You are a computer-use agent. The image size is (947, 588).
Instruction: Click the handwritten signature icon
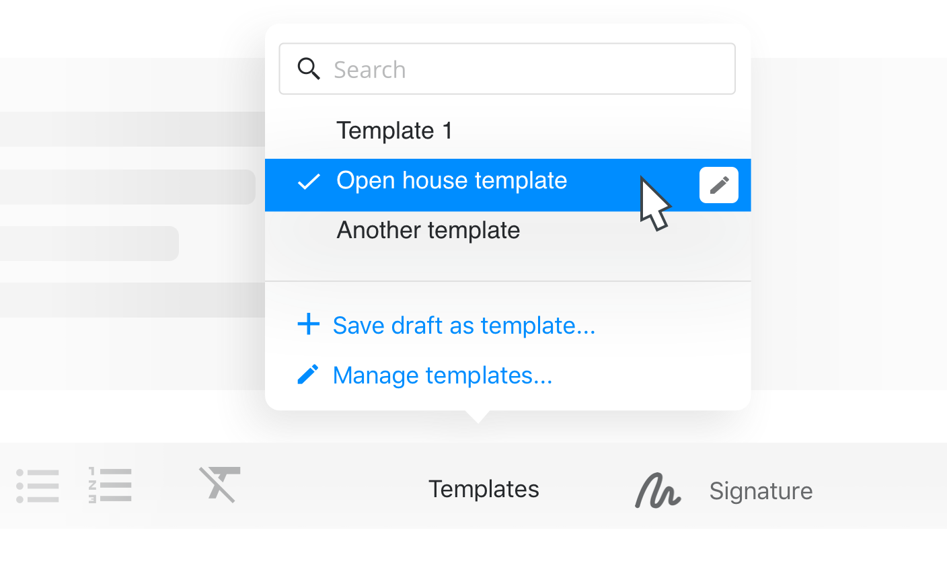coord(658,490)
